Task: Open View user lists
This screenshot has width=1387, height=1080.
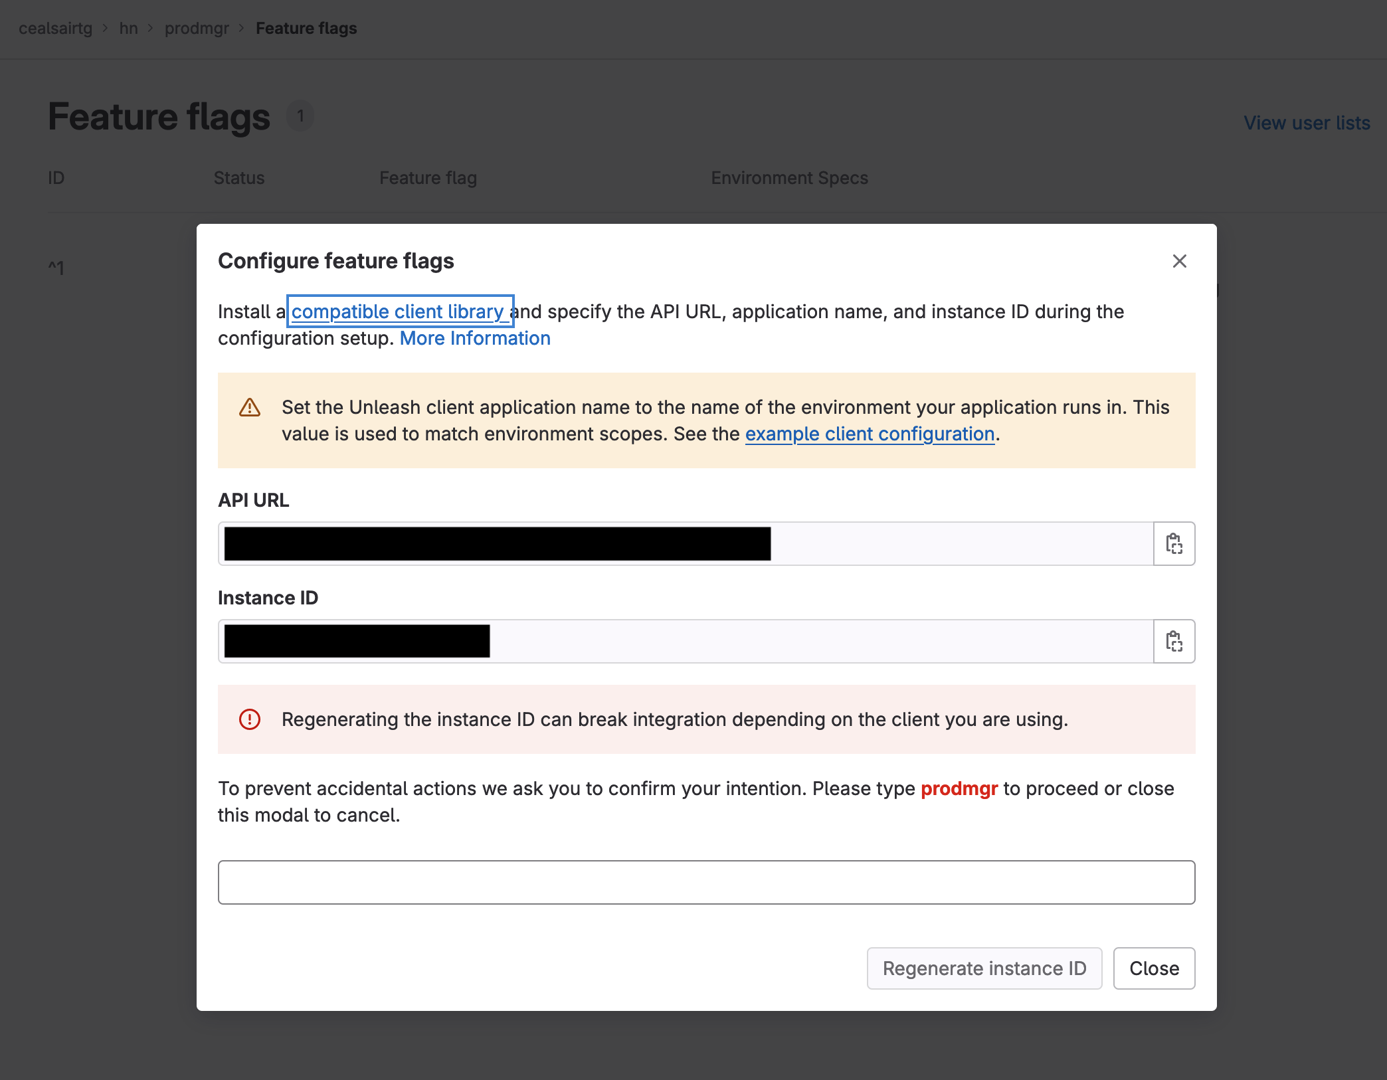Action: coord(1306,122)
